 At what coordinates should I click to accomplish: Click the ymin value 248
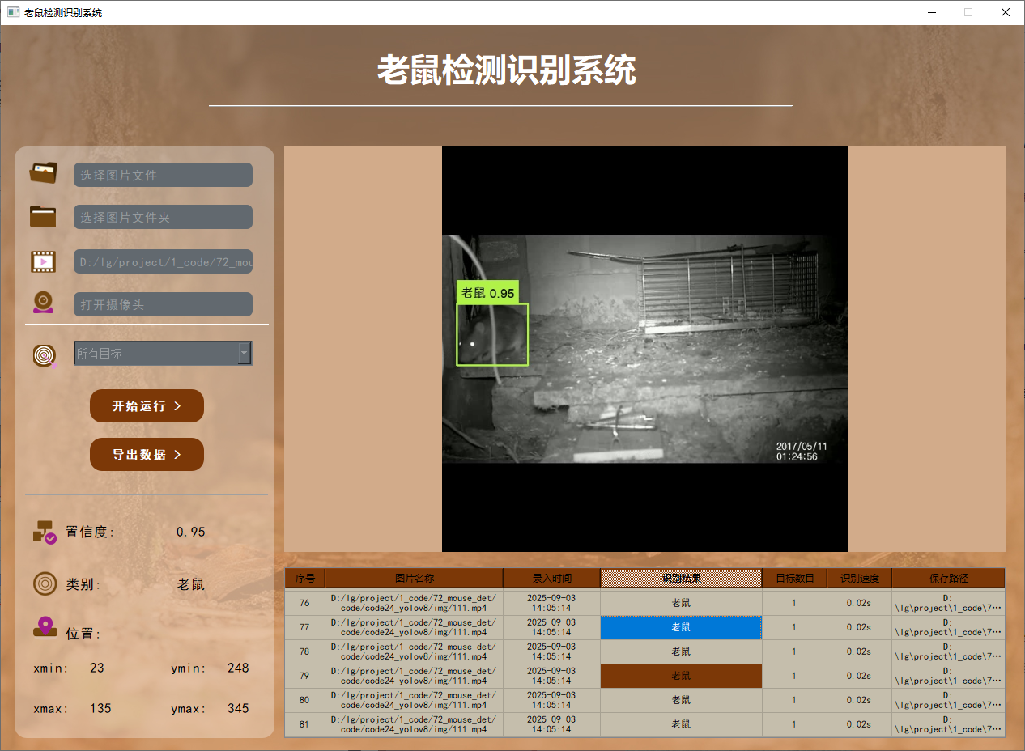(238, 668)
